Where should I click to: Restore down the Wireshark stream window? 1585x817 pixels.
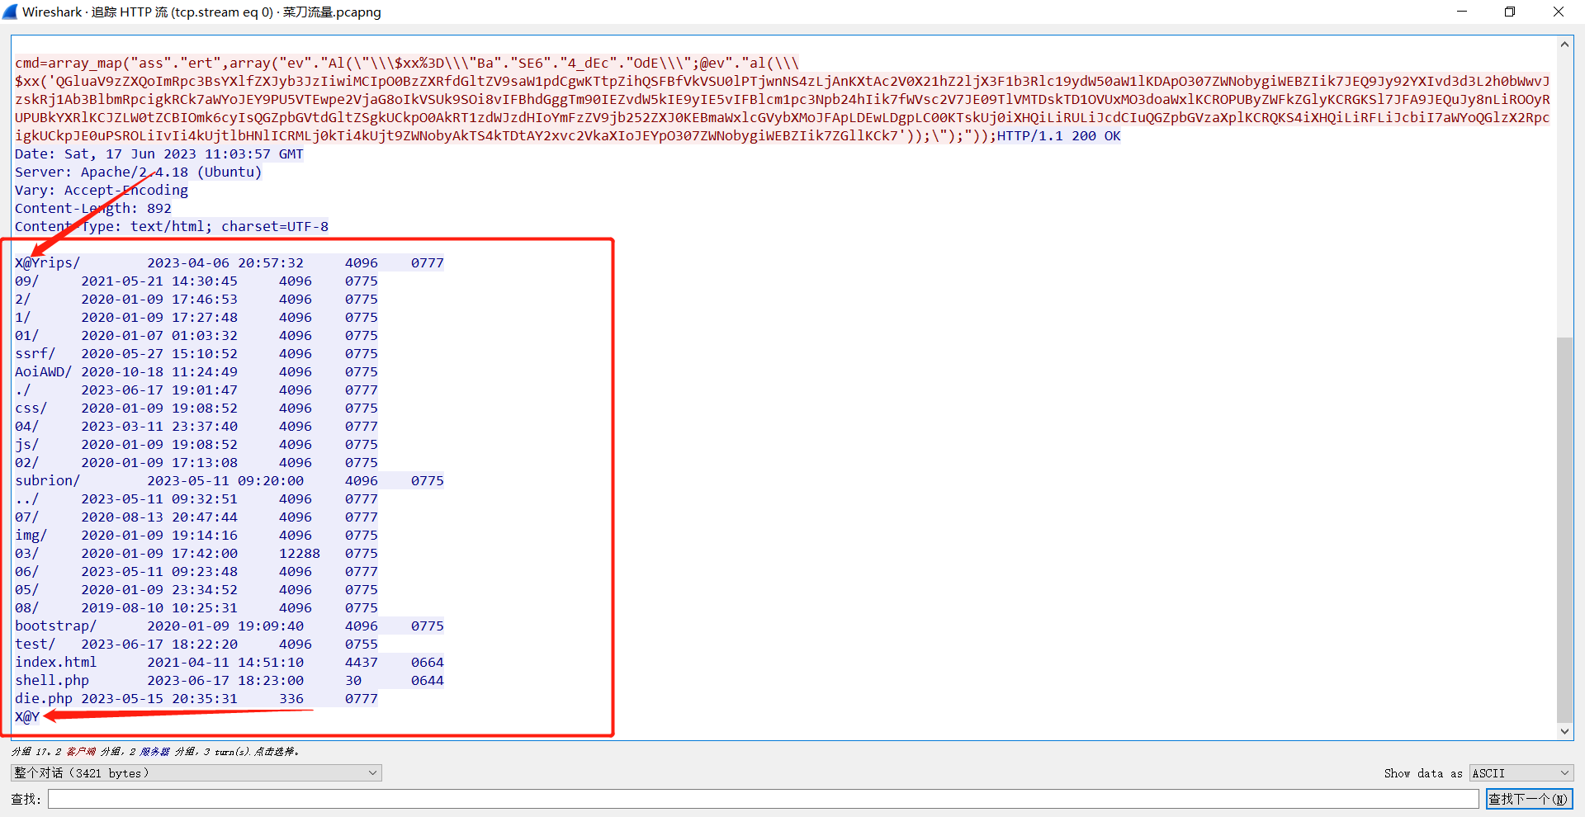(1510, 12)
